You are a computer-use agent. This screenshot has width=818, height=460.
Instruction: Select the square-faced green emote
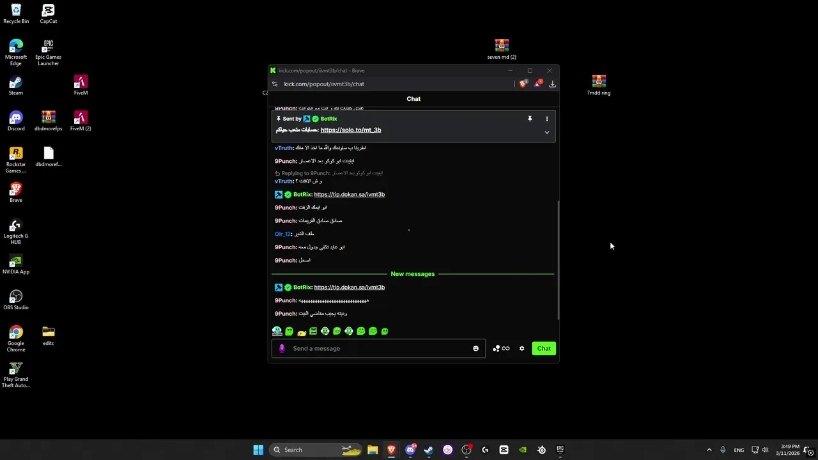click(313, 331)
